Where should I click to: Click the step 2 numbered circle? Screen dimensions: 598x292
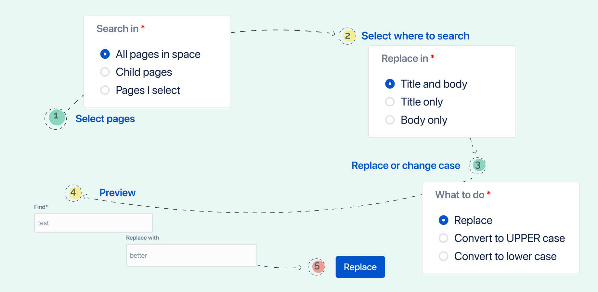pos(347,36)
